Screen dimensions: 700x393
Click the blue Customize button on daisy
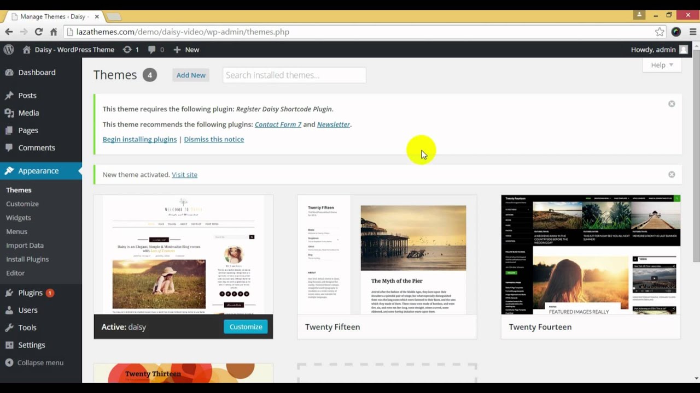click(246, 327)
